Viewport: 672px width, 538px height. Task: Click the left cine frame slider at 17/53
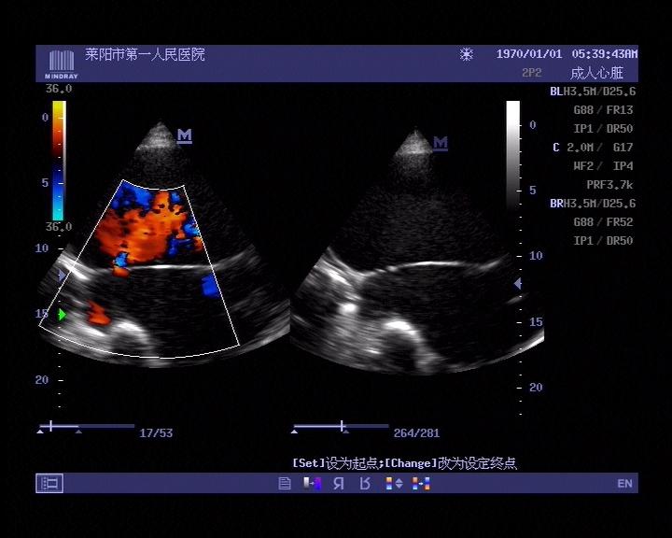coord(87,427)
